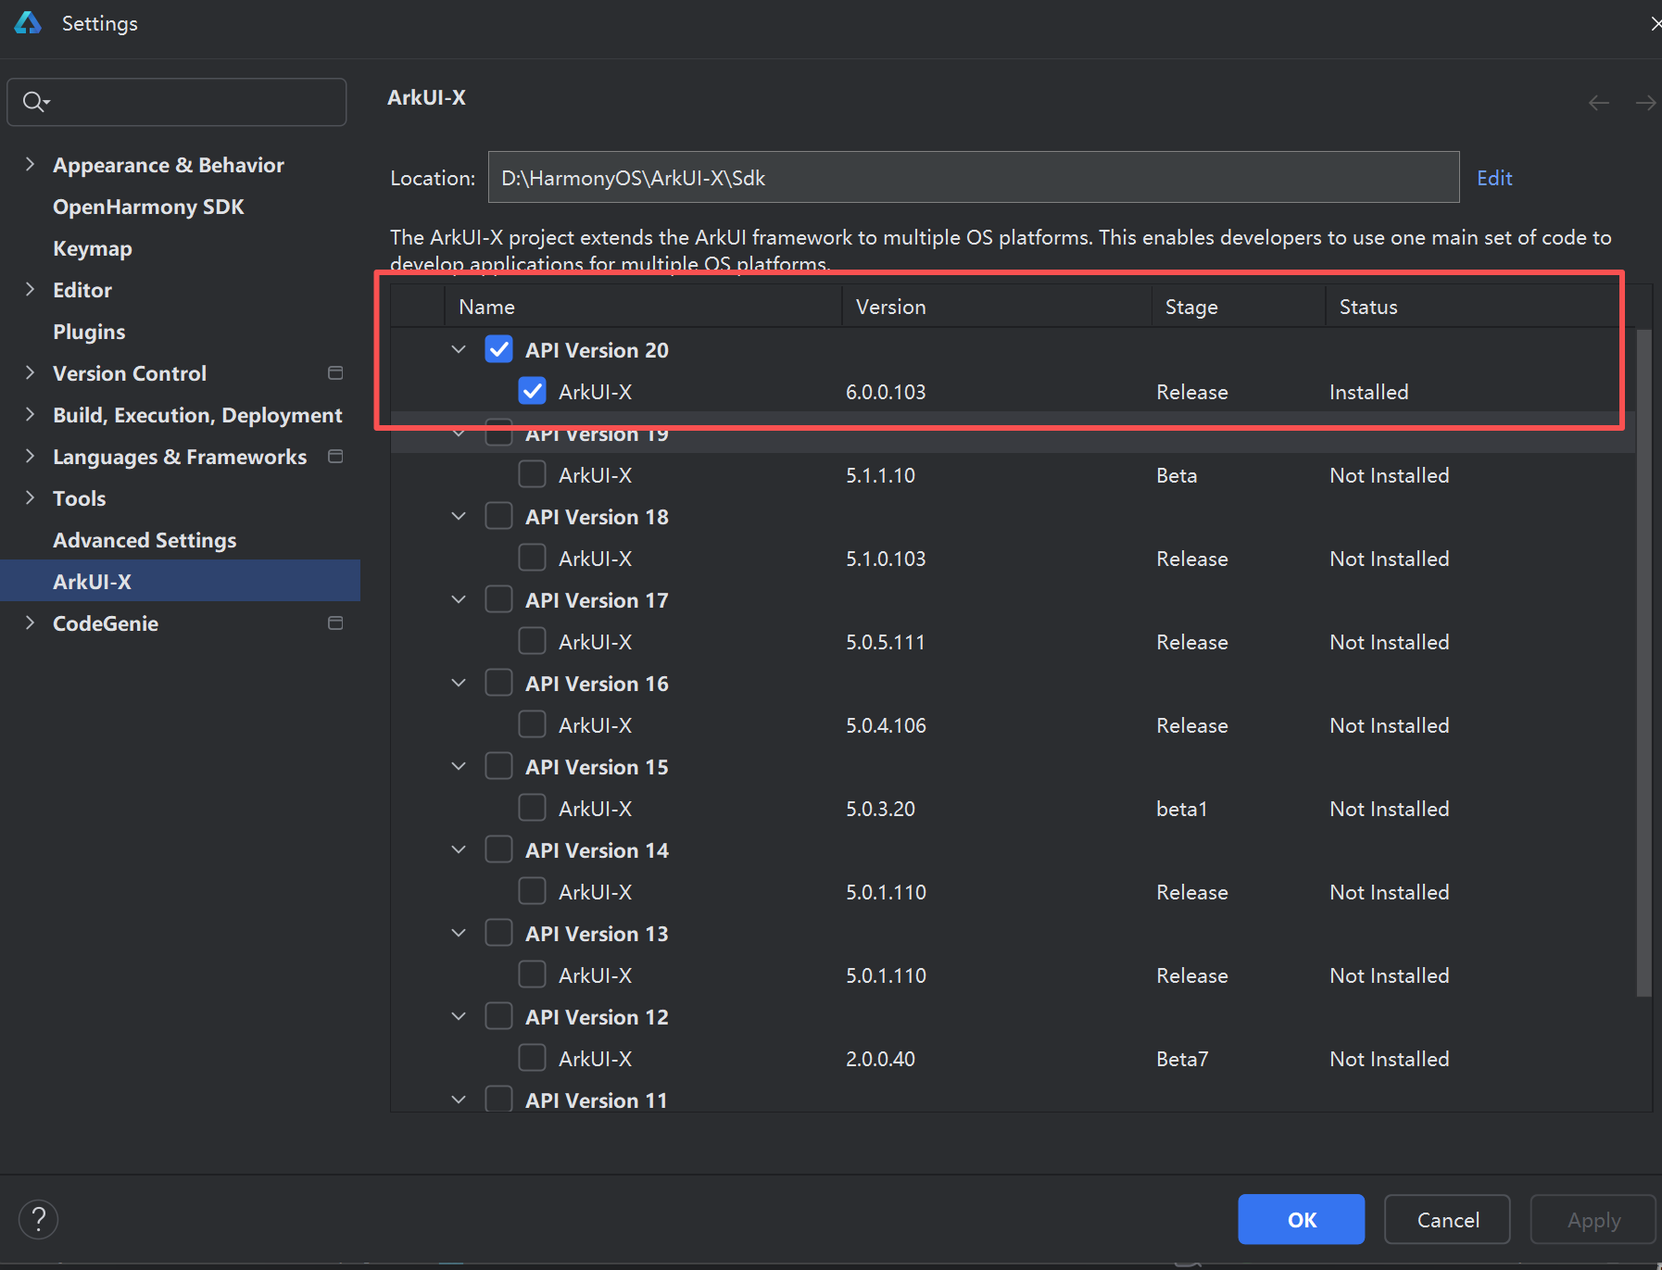
Task: Click the Cancel button
Action: (1447, 1219)
